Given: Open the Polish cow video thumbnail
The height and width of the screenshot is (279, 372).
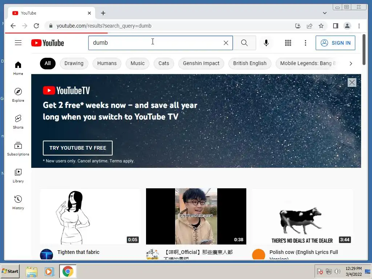Looking at the screenshot, I should click(302, 217).
